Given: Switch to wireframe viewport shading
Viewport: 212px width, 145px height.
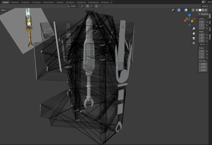Looking at the screenshot, I should click(x=197, y=10).
